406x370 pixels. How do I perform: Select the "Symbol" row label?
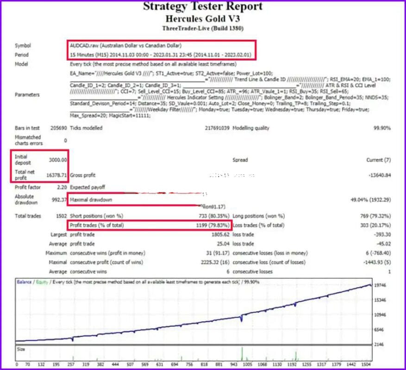(x=23, y=45)
